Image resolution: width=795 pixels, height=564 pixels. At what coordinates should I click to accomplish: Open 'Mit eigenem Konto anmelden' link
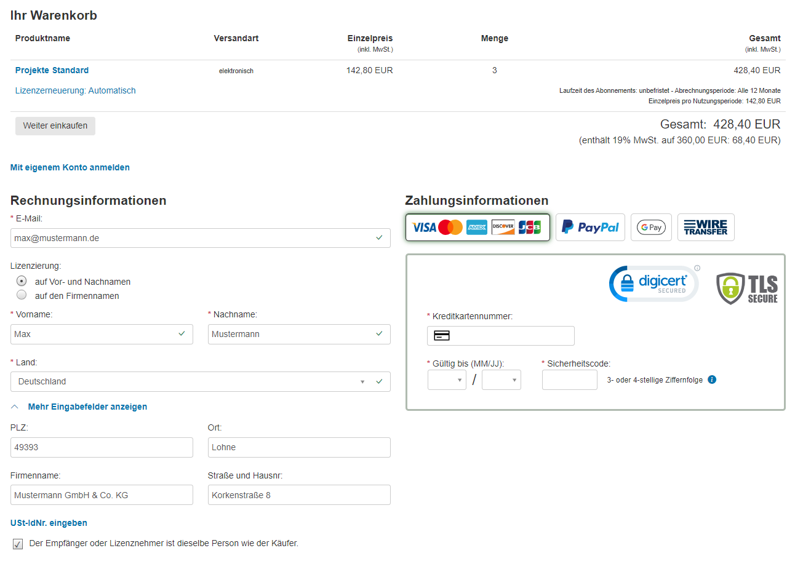click(x=70, y=167)
